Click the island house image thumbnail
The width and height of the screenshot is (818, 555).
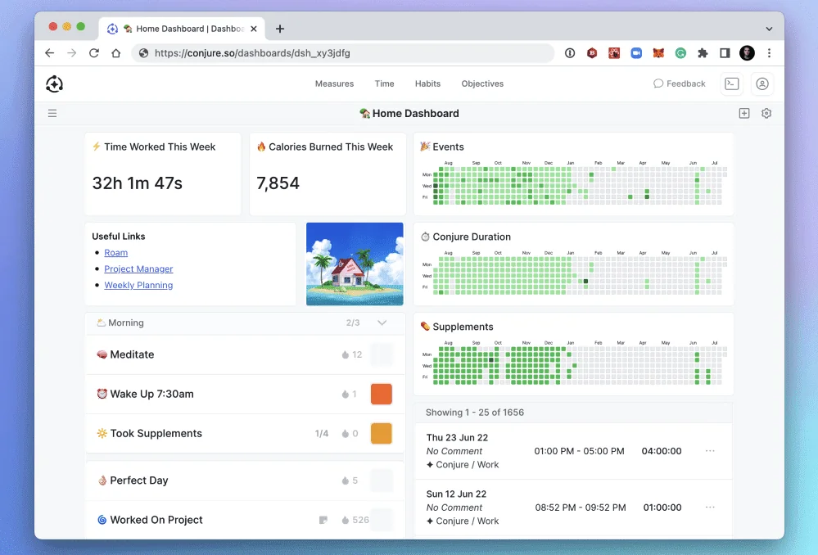click(355, 264)
